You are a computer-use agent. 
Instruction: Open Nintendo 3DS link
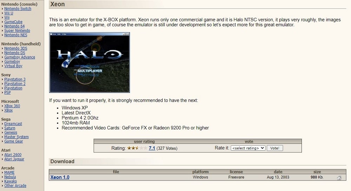pyautogui.click(x=16, y=48)
